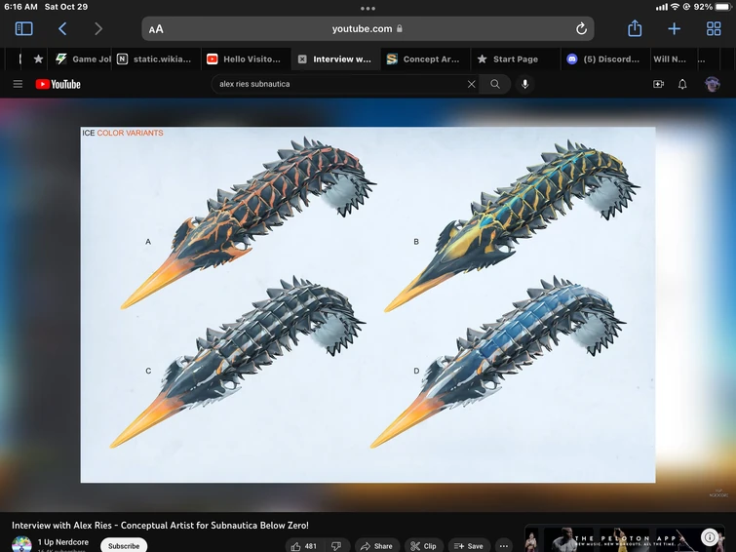Dislike the video
Screen dimensions: 736x552
click(x=336, y=546)
